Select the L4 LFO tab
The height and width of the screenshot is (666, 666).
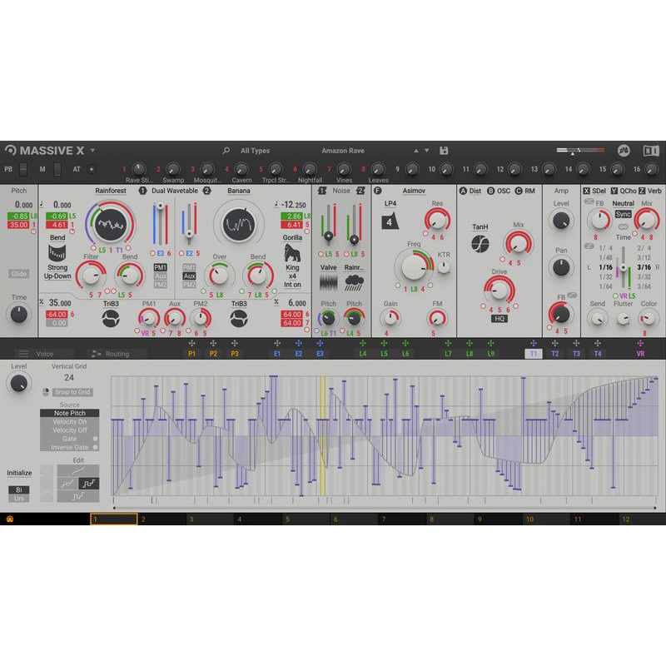coord(363,354)
